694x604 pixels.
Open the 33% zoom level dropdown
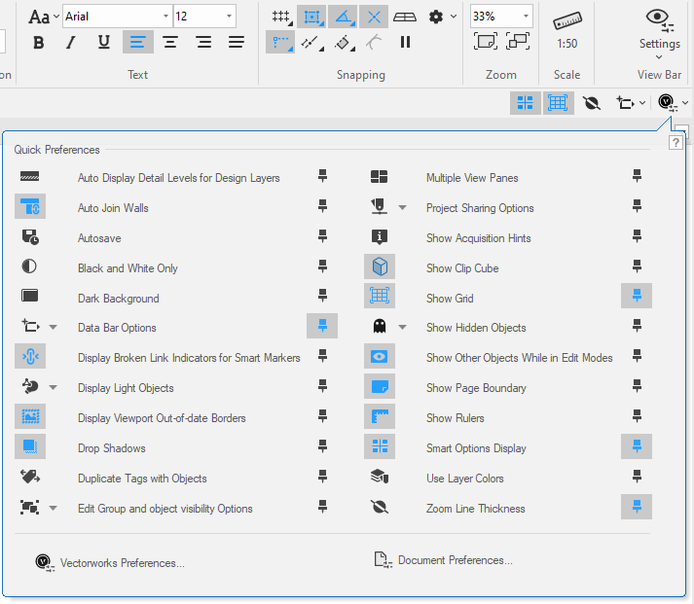tap(526, 17)
